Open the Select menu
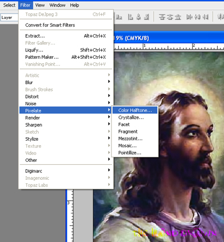The height and width of the screenshot is (242, 224). click(9, 5)
